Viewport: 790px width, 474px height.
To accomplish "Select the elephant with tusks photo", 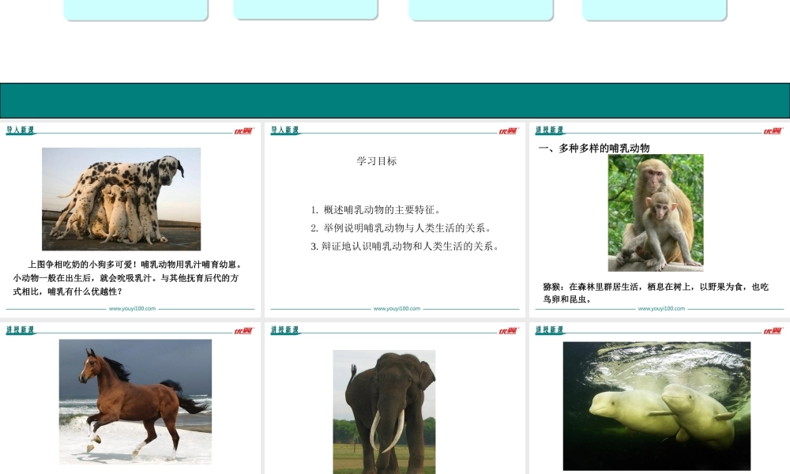I will (384, 412).
